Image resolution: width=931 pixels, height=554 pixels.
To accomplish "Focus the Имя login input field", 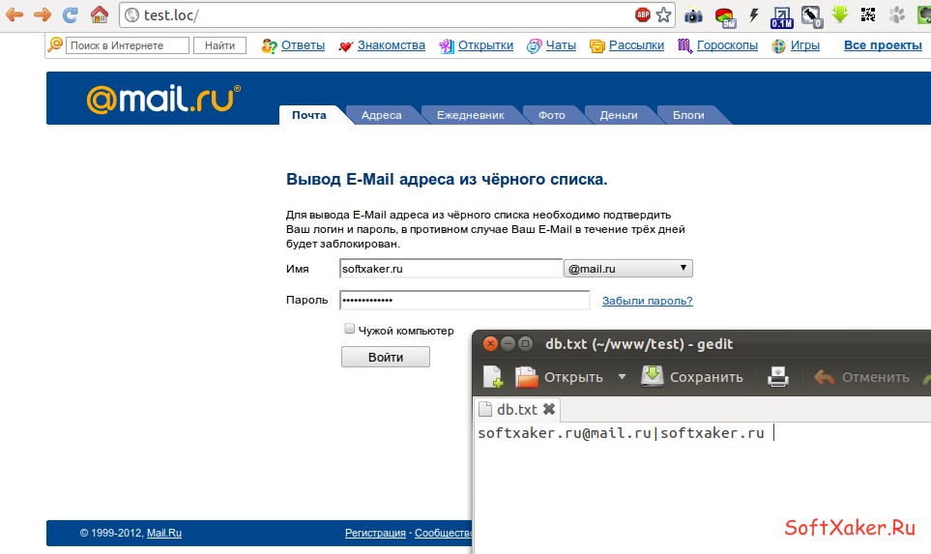I will pos(451,269).
